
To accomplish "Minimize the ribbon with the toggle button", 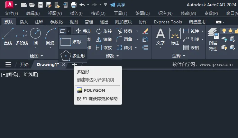I will [x=219, y=22].
